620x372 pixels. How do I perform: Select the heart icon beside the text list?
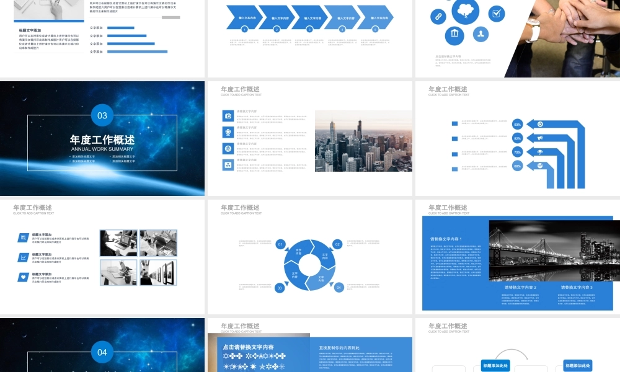point(23,277)
